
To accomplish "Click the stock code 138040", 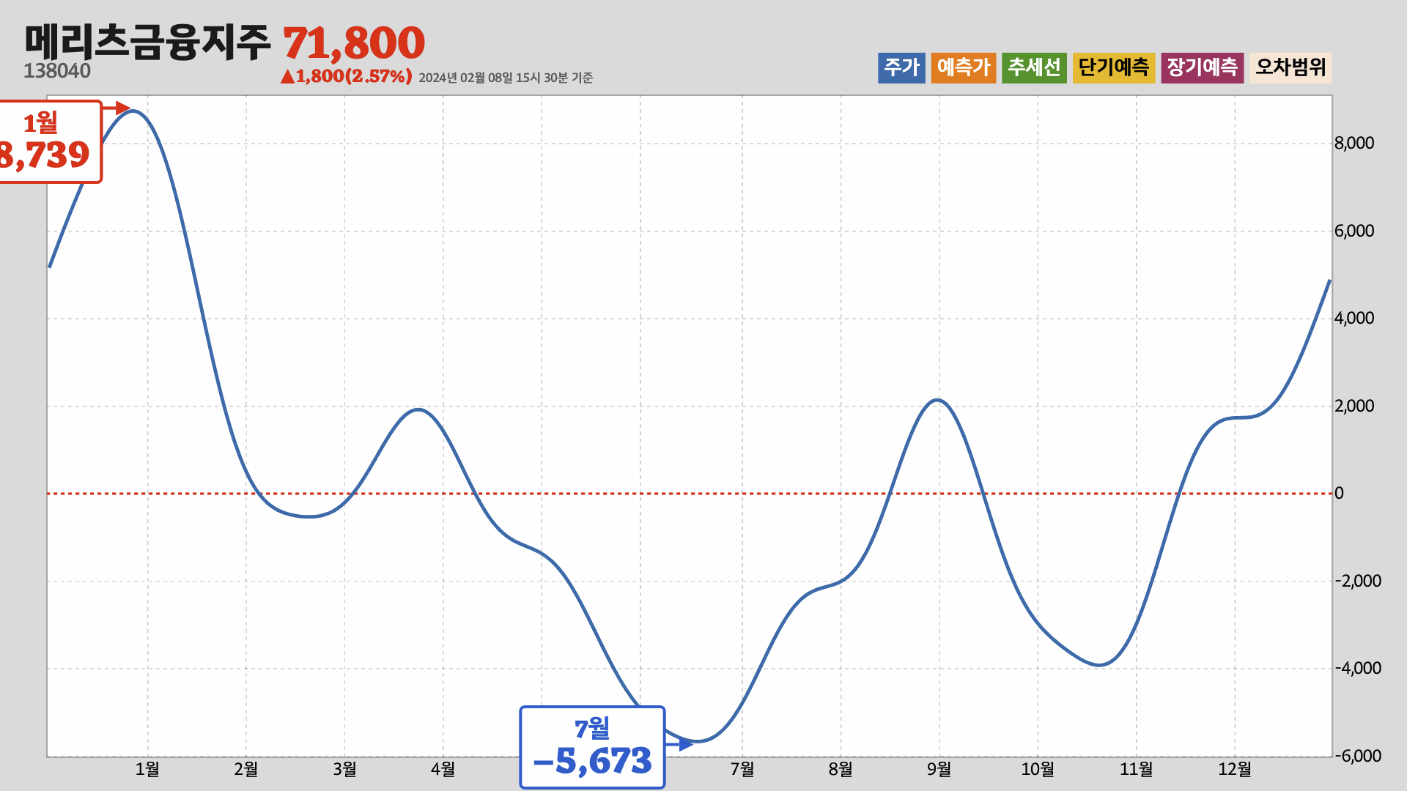I will click(57, 71).
